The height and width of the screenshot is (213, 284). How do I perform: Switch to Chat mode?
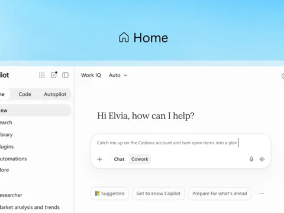pyautogui.click(x=119, y=159)
